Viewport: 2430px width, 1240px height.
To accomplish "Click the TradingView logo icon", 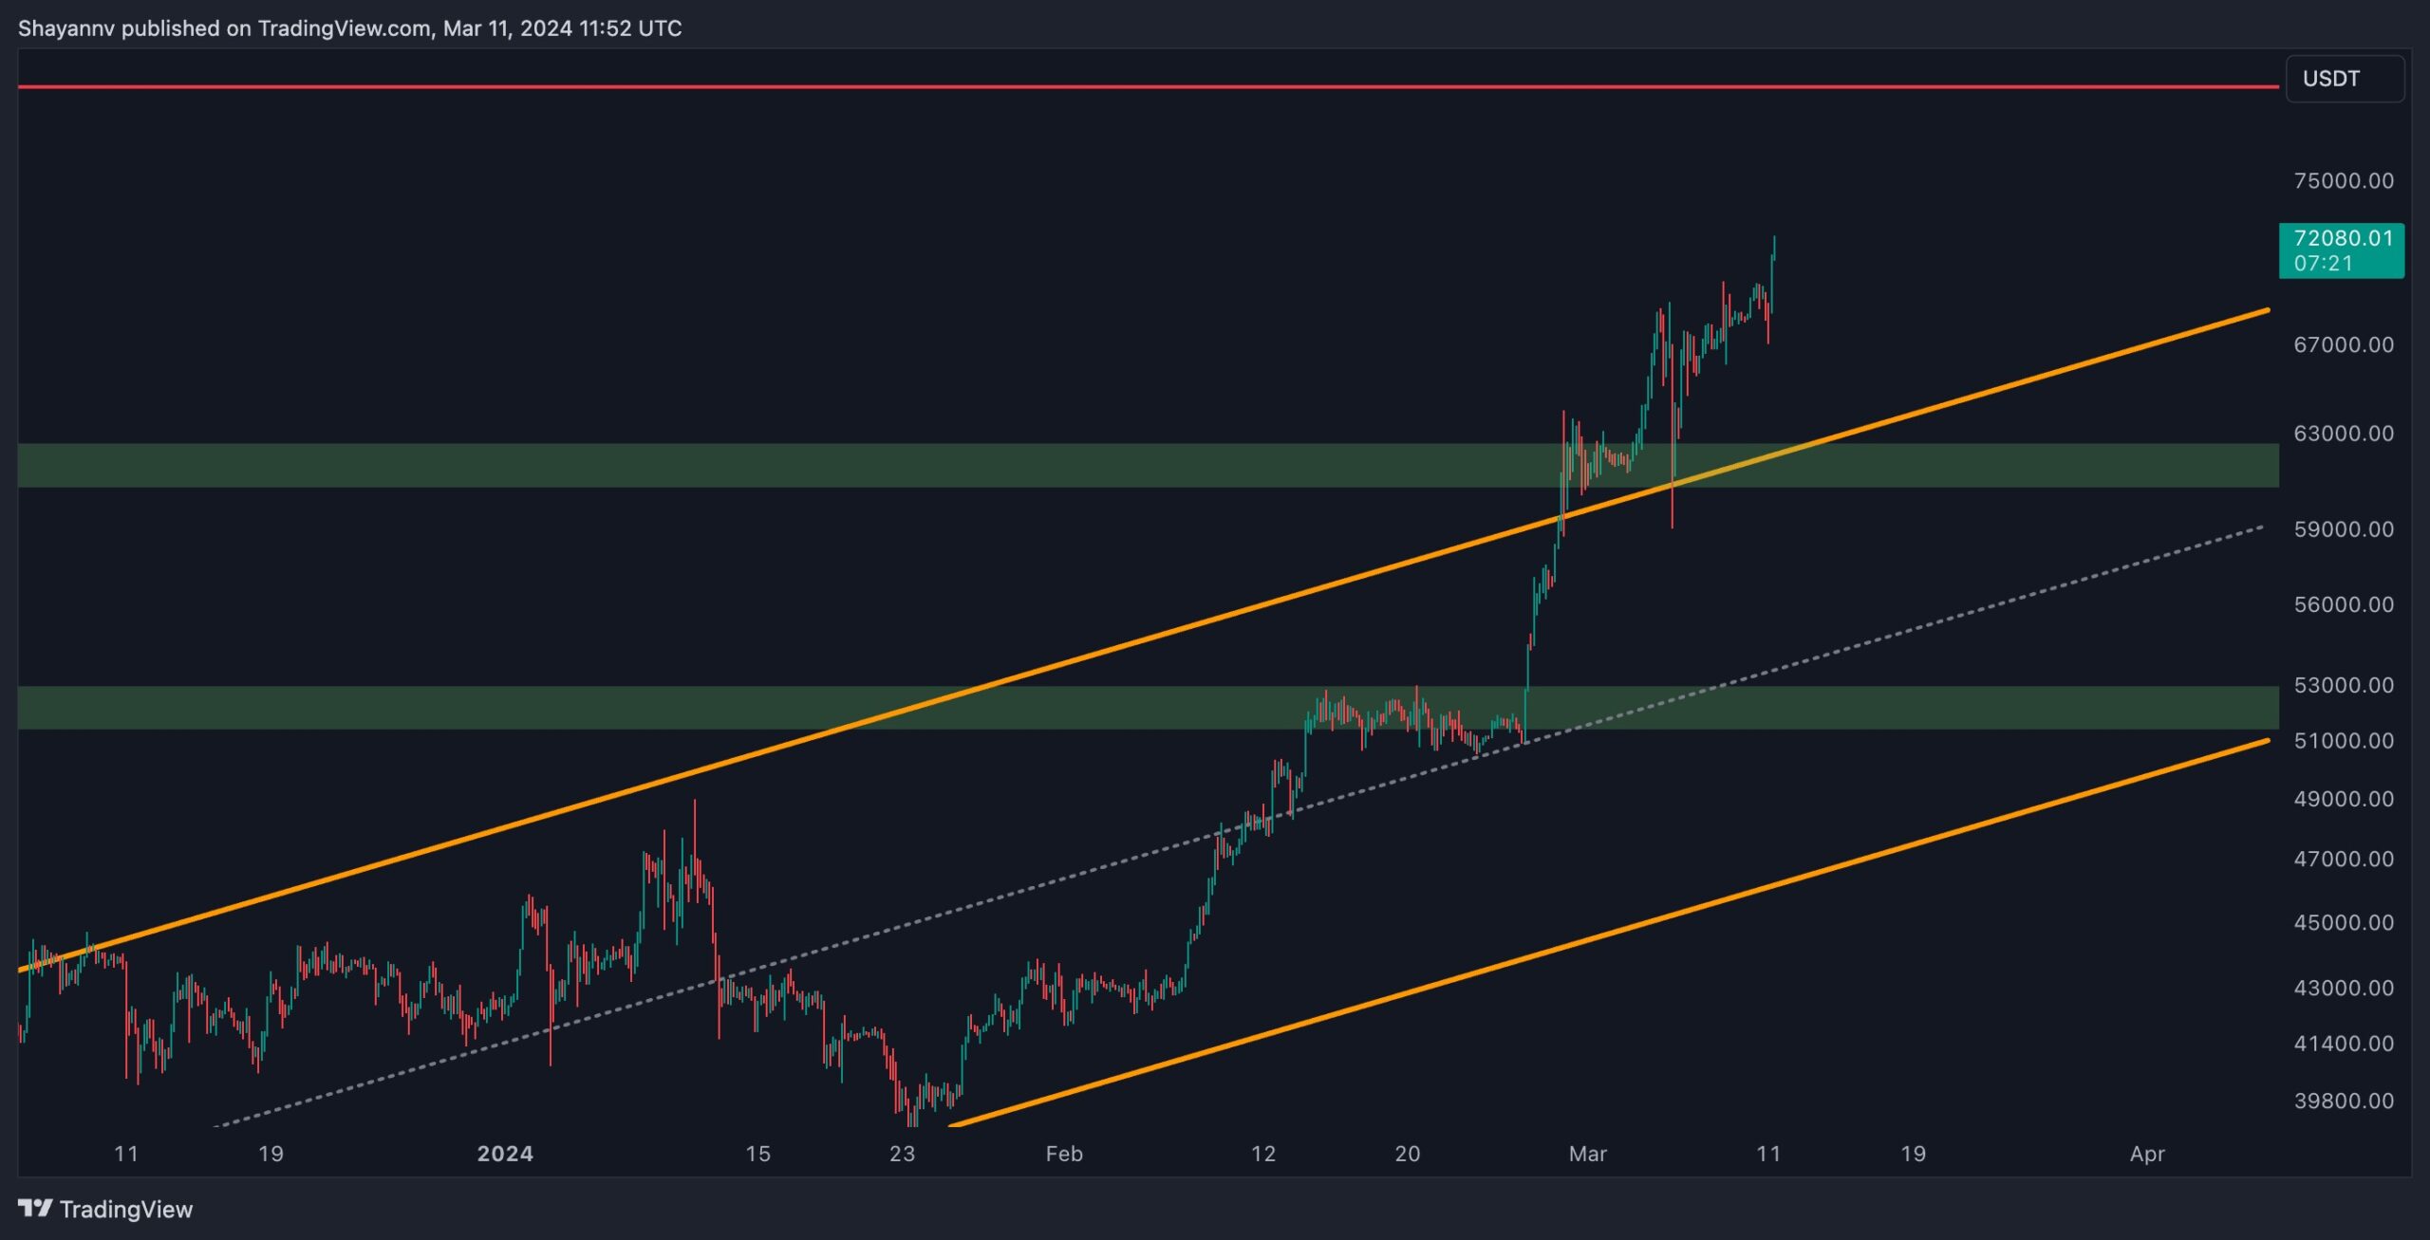I will coord(35,1208).
